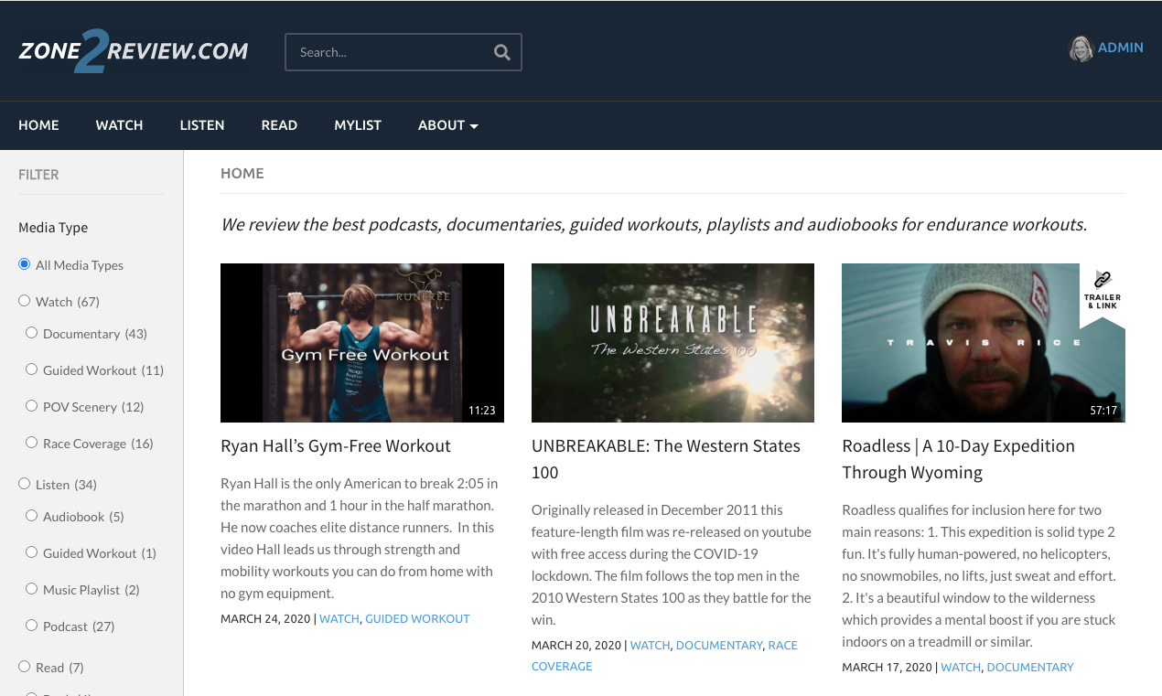Select the Podcast (27) filter
This screenshot has width=1162, height=696.
(x=32, y=626)
